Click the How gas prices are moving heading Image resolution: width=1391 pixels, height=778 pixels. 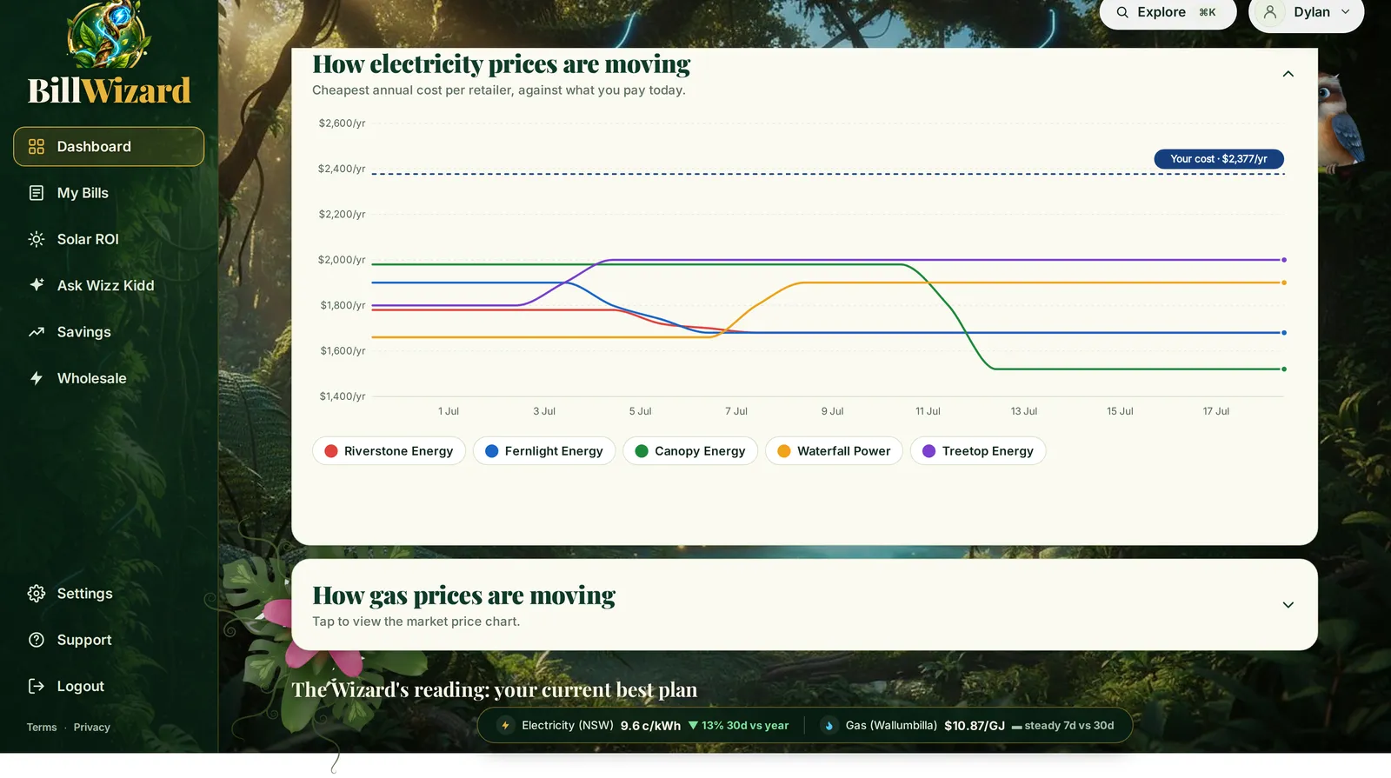click(x=463, y=595)
